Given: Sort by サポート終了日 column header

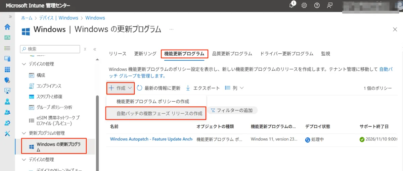Looking at the screenshot, I should tap(374, 126).
